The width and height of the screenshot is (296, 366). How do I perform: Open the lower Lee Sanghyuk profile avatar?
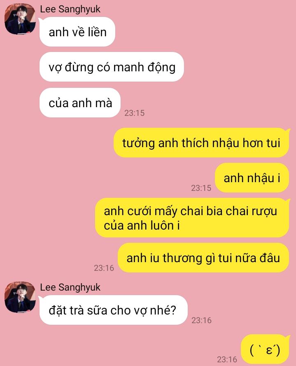(20, 297)
